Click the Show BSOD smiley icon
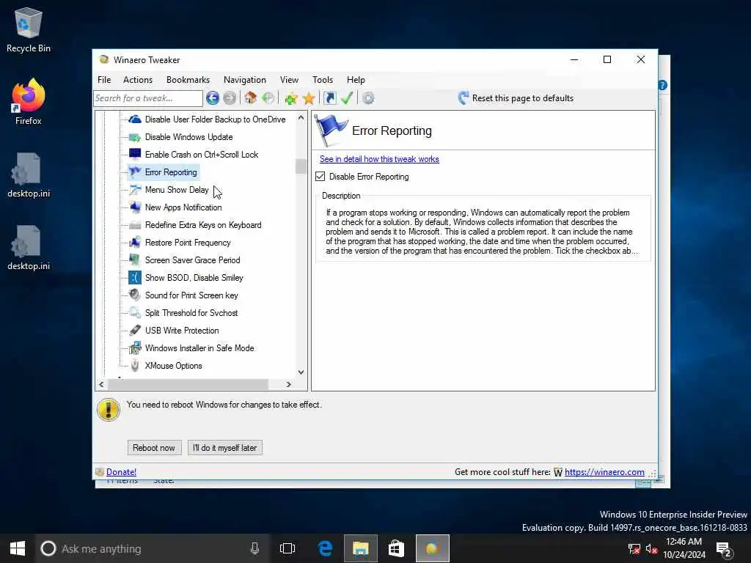The image size is (751, 563). tap(135, 278)
